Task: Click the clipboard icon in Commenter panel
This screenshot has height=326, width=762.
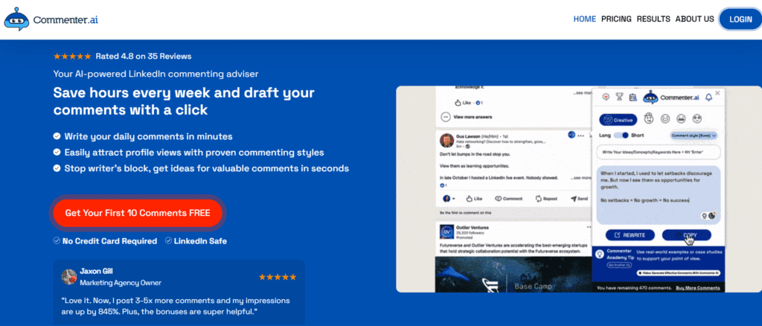Action: coord(633,98)
